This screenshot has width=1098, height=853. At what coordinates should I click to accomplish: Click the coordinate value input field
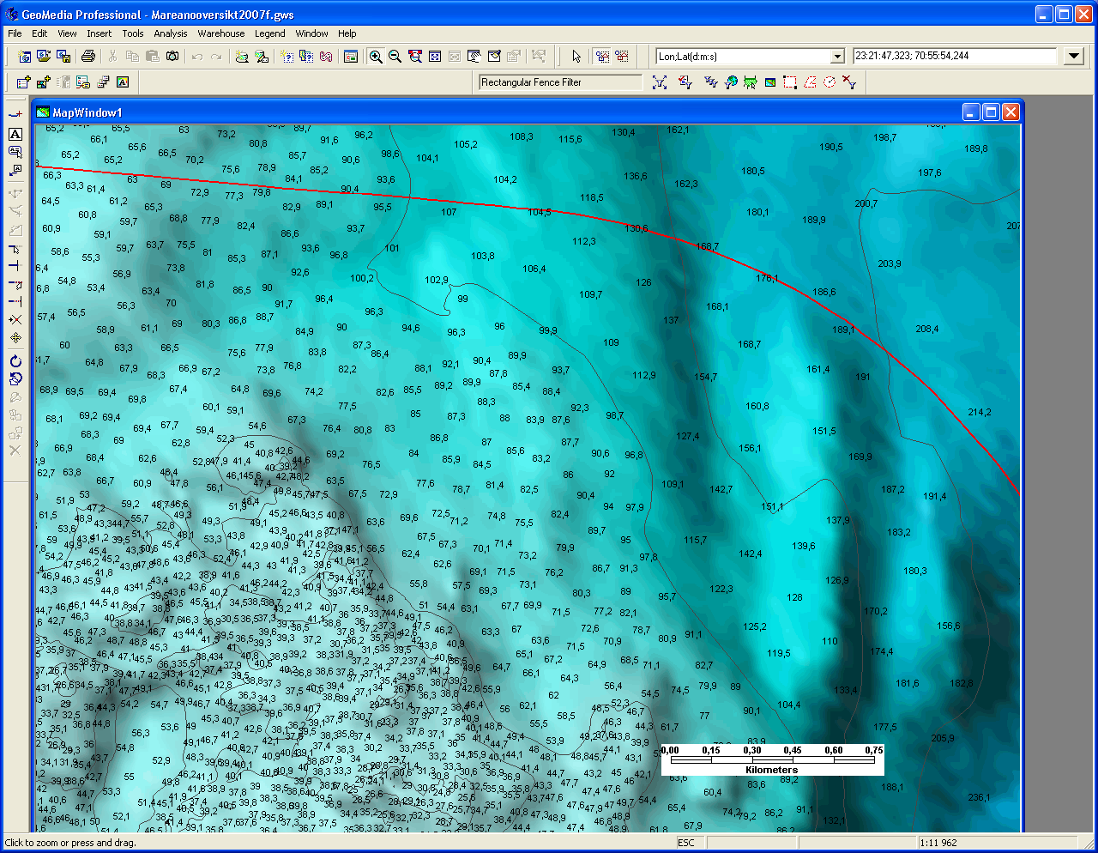click(955, 56)
